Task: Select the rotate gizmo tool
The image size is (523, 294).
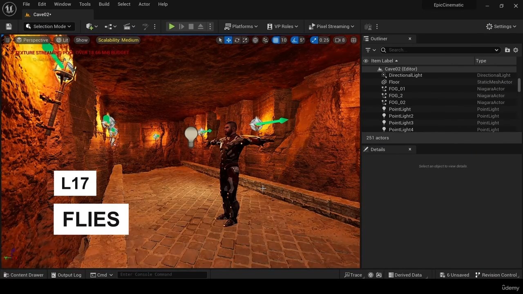Action: point(237,40)
